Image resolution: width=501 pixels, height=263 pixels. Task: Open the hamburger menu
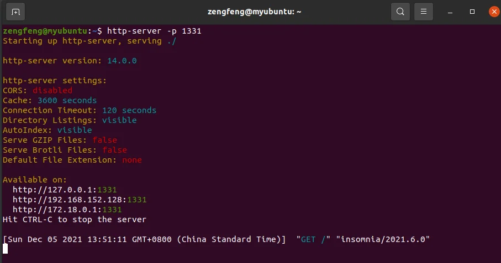[x=423, y=12]
